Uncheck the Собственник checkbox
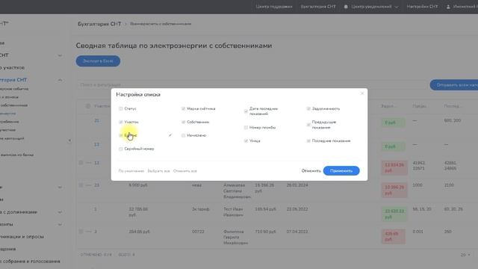Image resolution: width=478 pixels, height=269 pixels. click(183, 122)
